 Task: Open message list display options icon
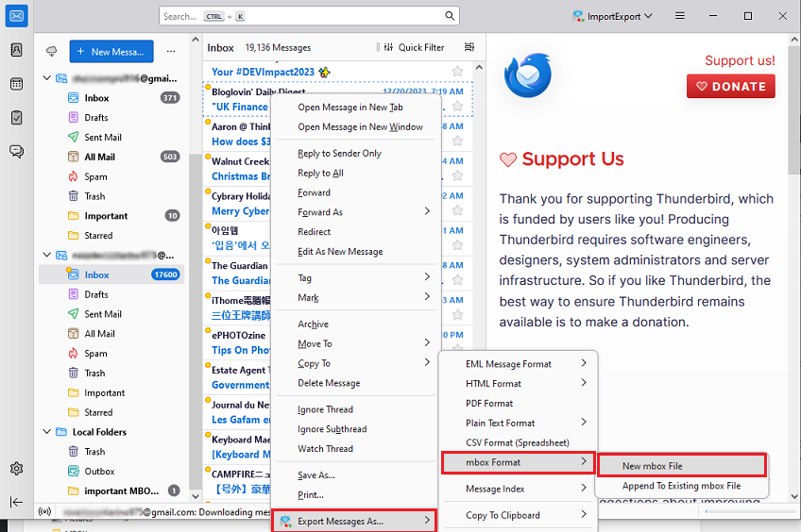(469, 47)
